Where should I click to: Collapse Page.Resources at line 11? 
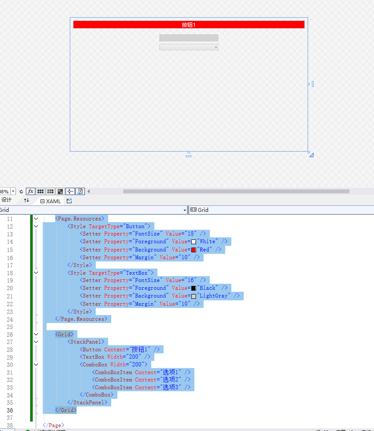click(x=36, y=219)
